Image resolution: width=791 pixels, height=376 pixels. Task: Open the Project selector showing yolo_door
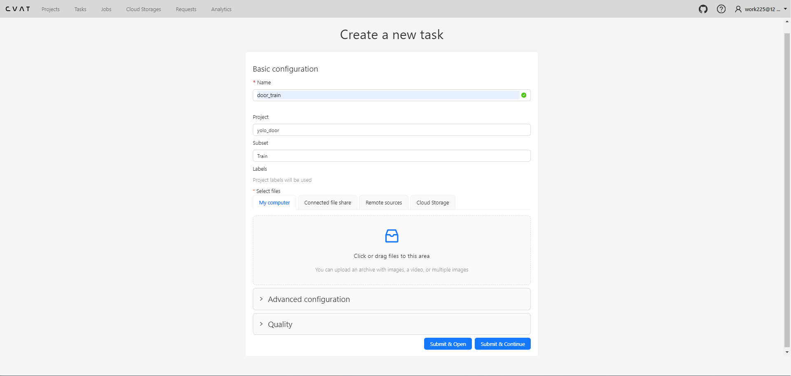coord(392,130)
